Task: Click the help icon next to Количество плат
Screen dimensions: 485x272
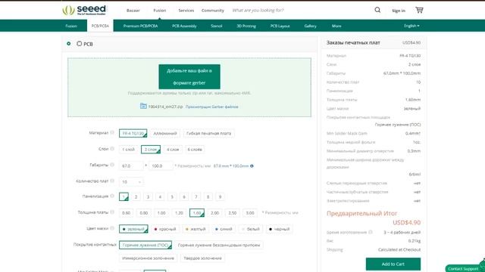Action: (x=112, y=181)
